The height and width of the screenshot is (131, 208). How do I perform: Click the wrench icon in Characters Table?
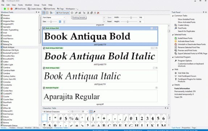[94, 112]
